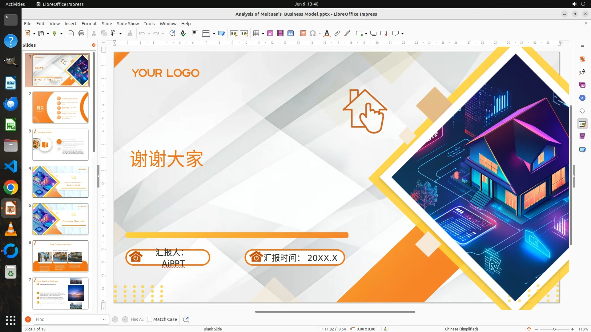Click the Find All button
This screenshot has width=591, height=332.
137,319
